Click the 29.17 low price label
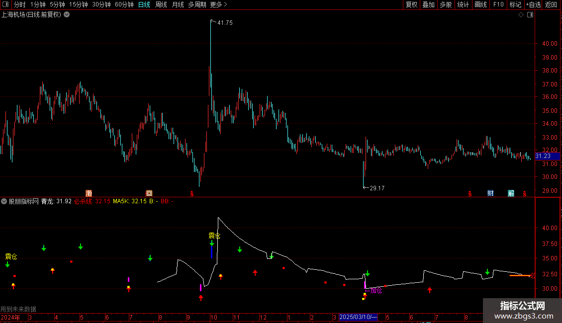This screenshot has height=323, width=562. click(x=377, y=188)
